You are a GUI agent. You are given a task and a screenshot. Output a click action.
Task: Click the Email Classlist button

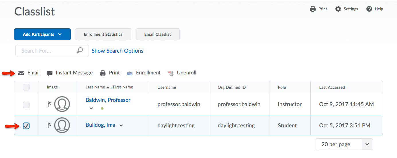(x=157, y=34)
